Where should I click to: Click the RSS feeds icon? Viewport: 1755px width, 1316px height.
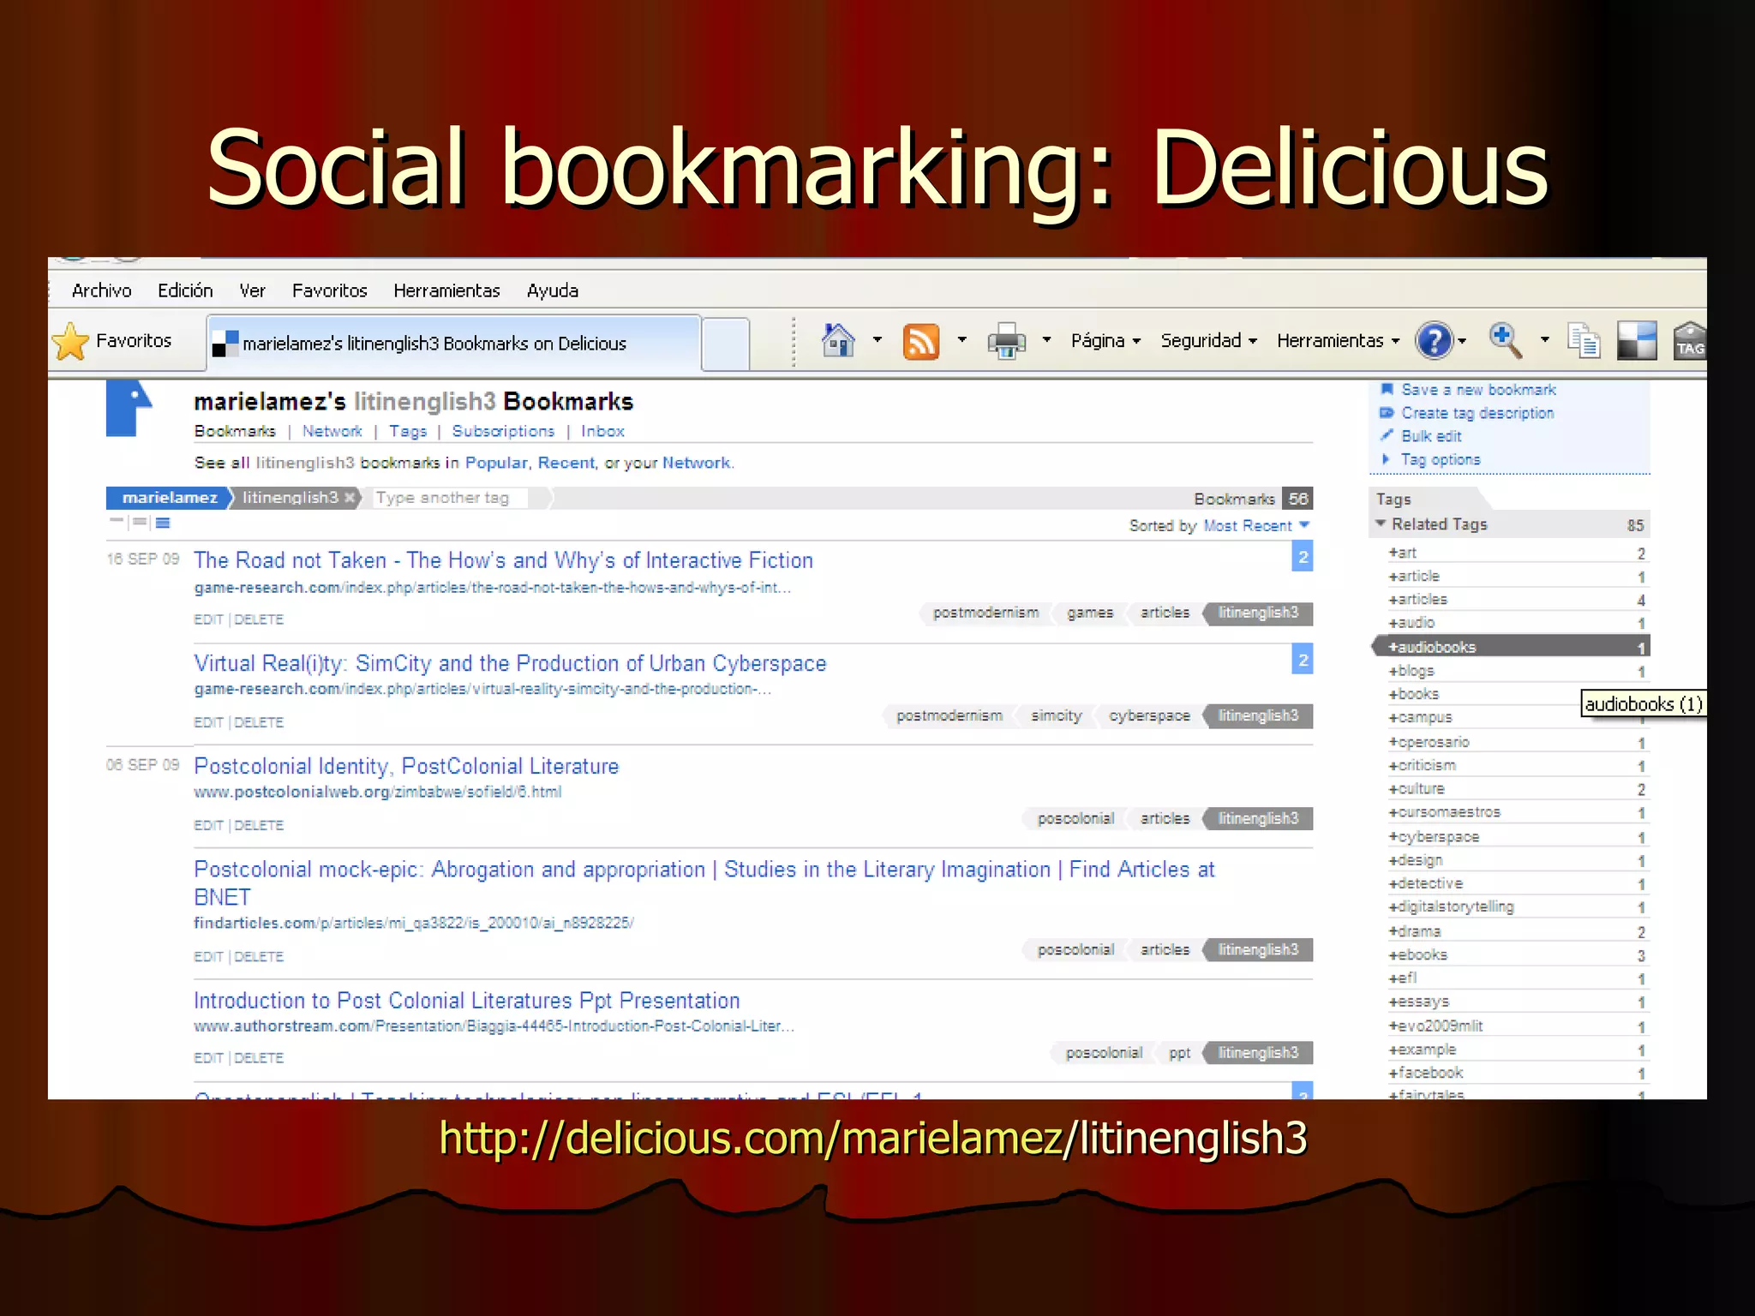tap(921, 342)
